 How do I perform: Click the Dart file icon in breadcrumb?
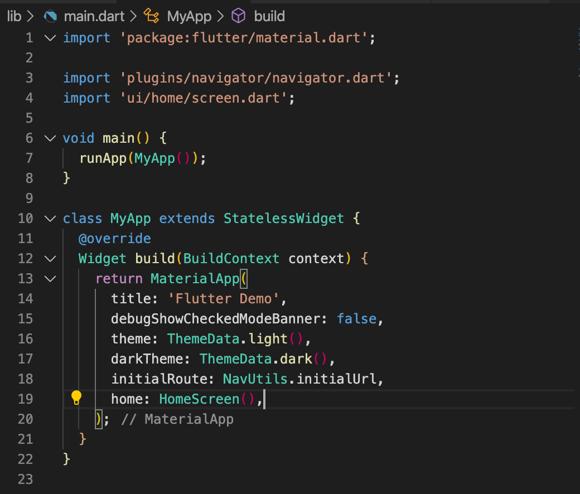pos(51,16)
